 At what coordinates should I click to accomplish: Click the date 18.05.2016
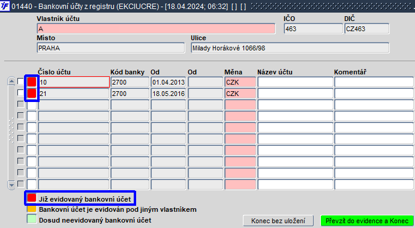click(169, 94)
